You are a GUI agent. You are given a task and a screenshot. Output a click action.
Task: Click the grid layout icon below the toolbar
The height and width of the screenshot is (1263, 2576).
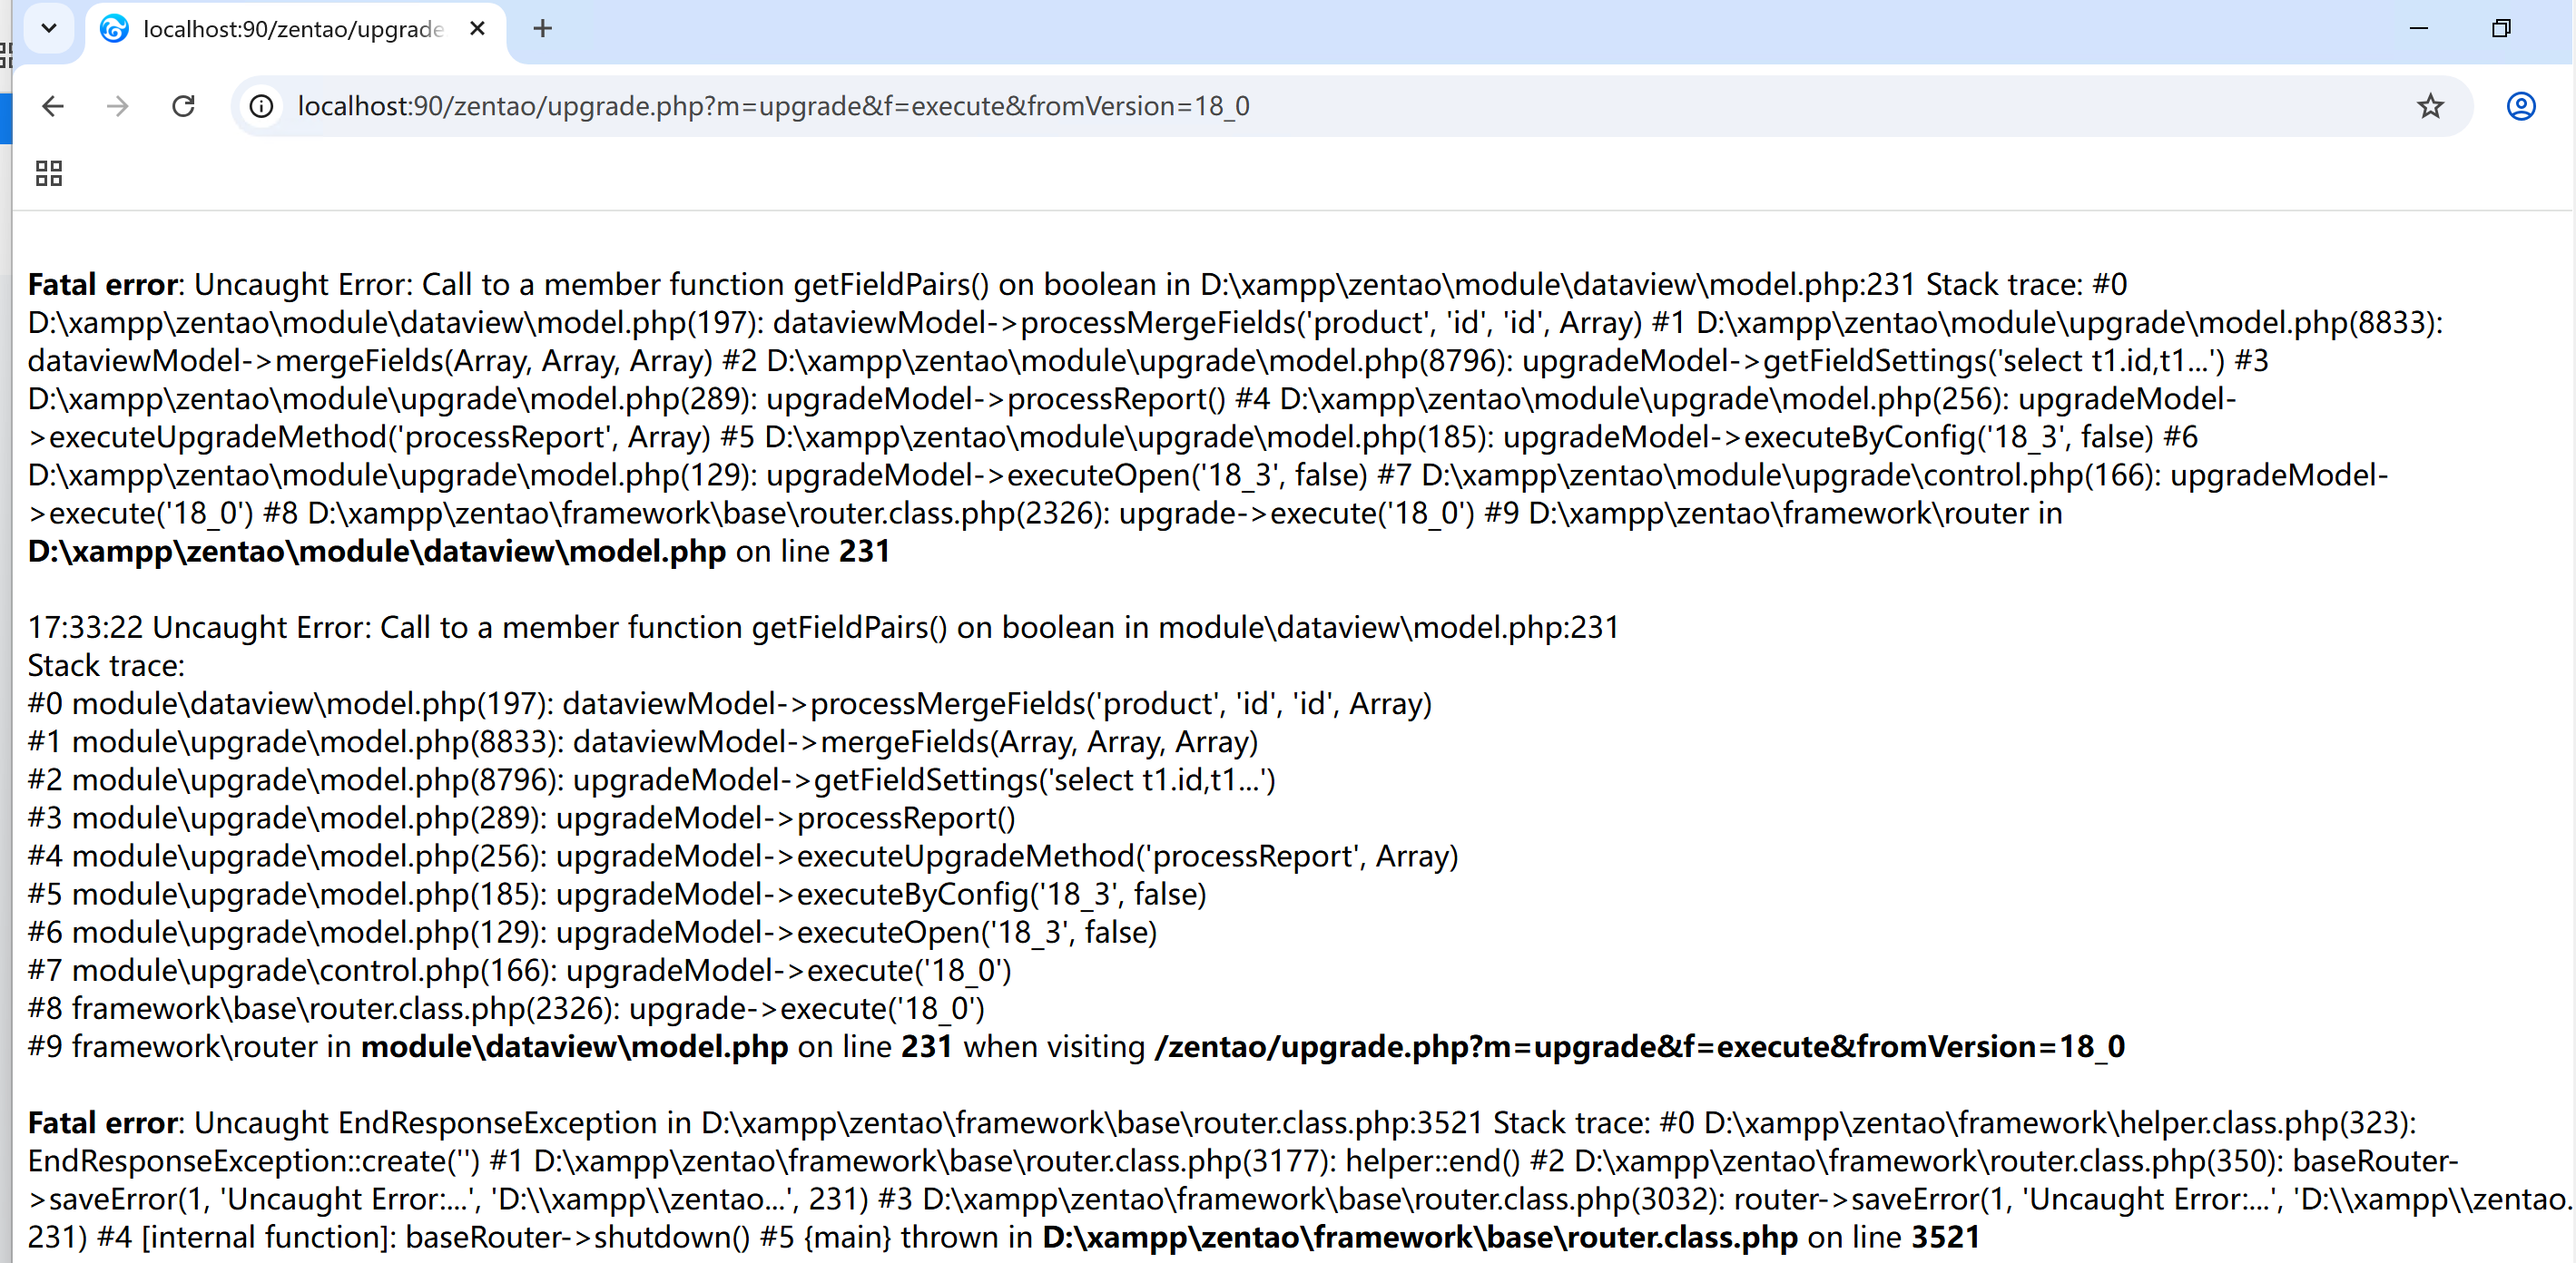click(47, 173)
